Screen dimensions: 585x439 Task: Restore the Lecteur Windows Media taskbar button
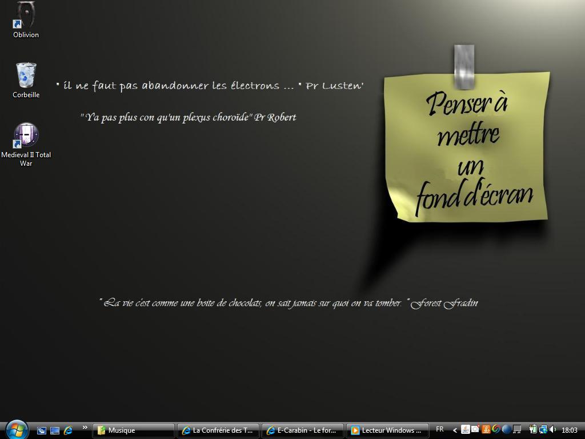pos(387,430)
